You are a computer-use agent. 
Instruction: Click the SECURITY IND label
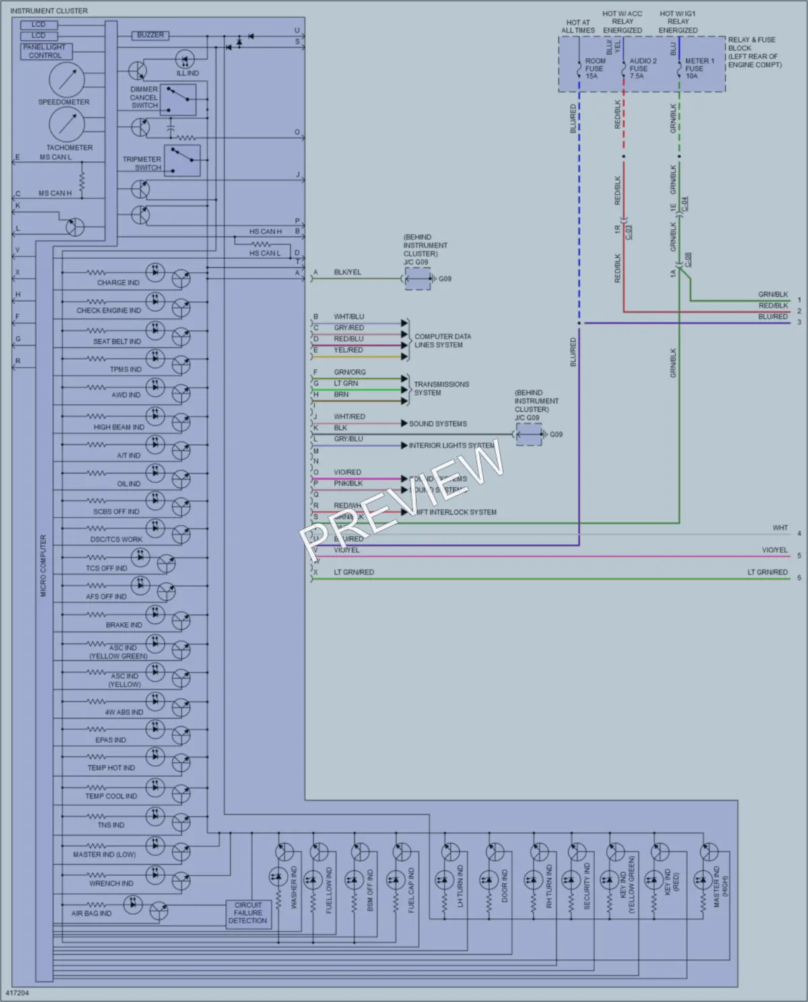587,886
